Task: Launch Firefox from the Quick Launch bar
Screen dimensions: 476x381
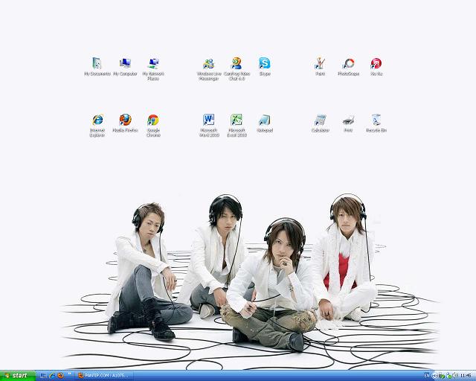Action: 61,376
